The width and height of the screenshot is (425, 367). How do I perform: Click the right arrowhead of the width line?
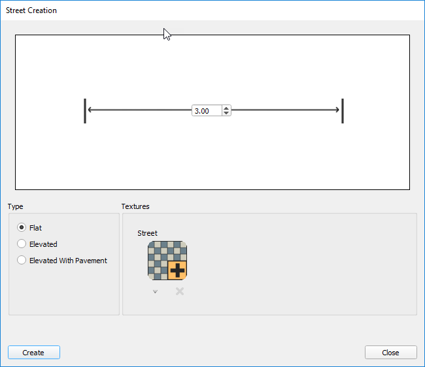pyautogui.click(x=337, y=110)
